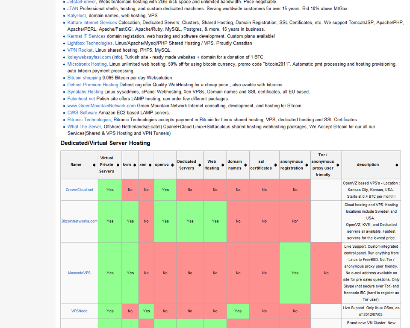This screenshot has height=328, width=410.
Task: Sort table by xen column
Action: coord(150,165)
